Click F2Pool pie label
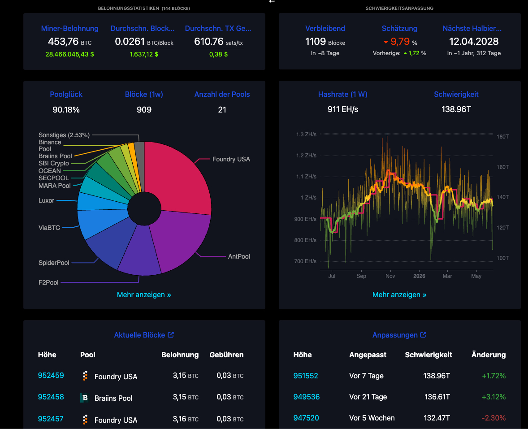 [x=48, y=282]
